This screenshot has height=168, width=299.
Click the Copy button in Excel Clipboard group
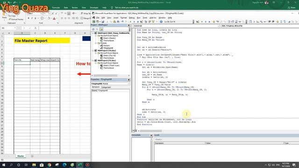13,16
